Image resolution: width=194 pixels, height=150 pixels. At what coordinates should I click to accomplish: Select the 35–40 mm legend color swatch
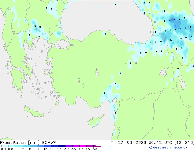pos(76,146)
